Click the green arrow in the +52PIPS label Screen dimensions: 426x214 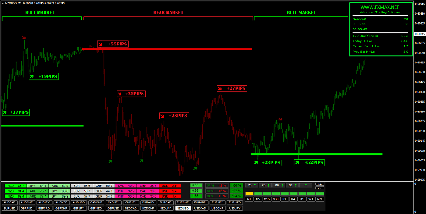(297, 163)
